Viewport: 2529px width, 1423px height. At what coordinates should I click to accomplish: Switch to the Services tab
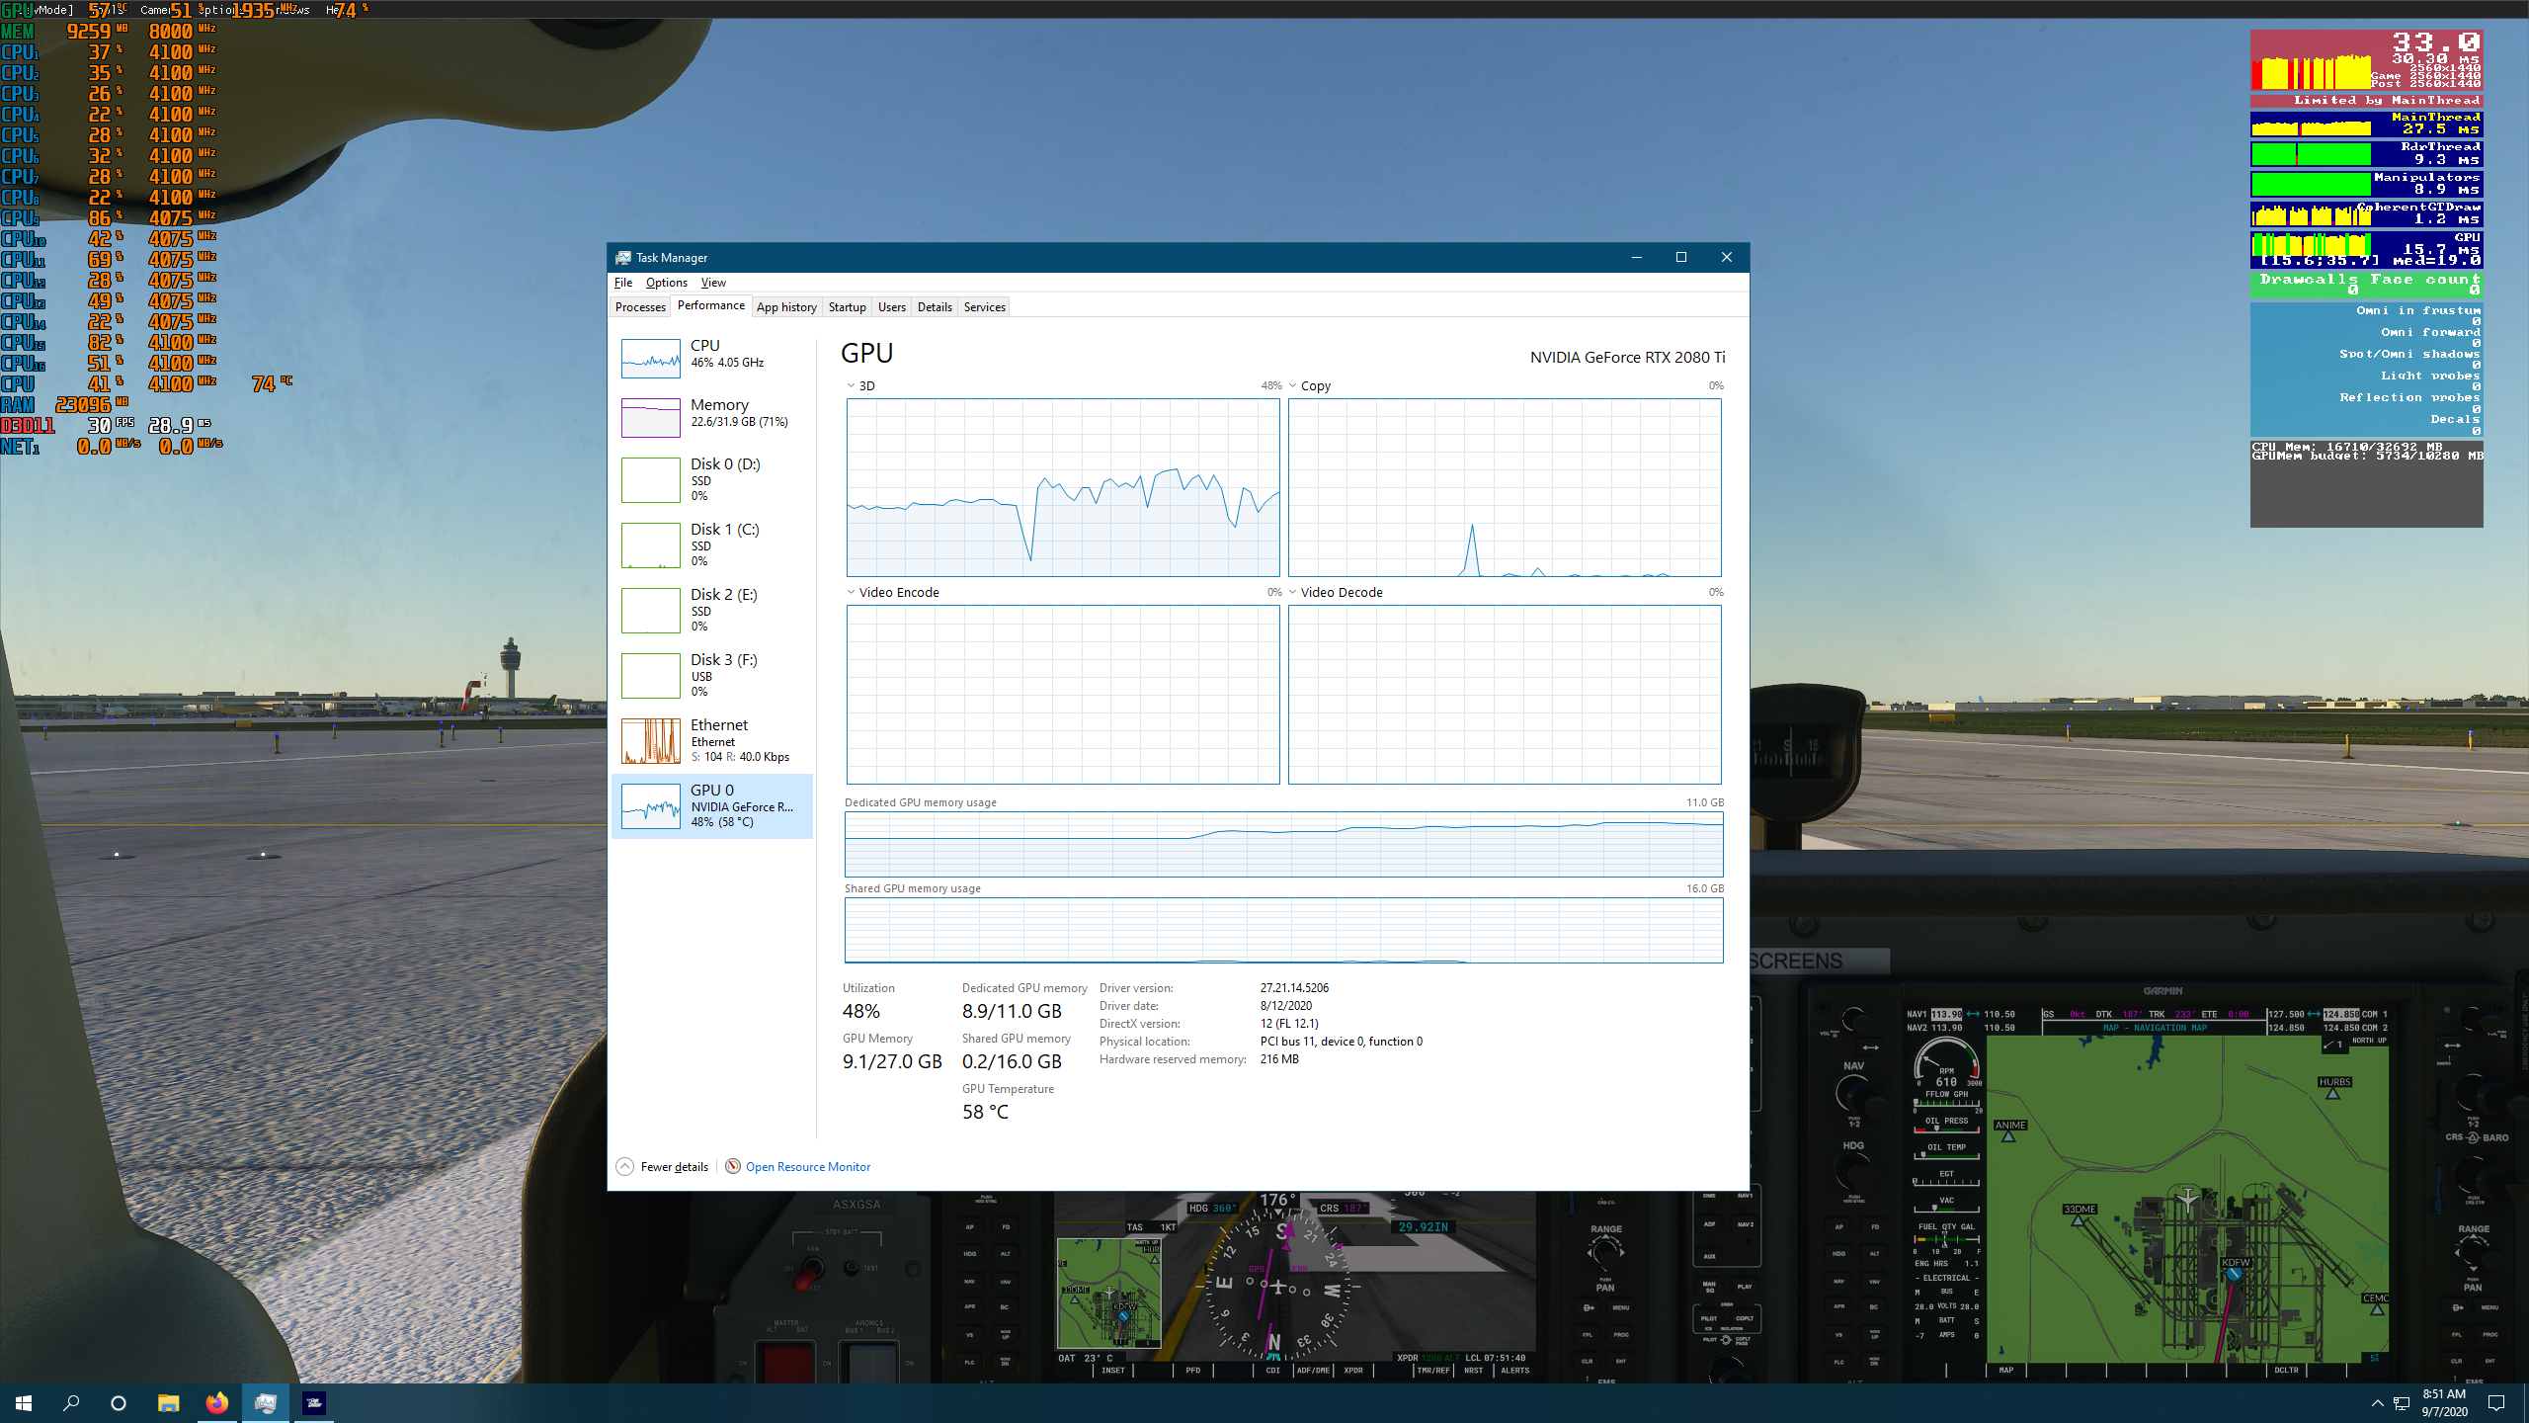pos(984,307)
